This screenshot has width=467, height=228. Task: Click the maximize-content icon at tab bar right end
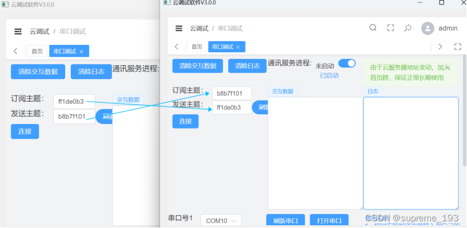click(457, 47)
